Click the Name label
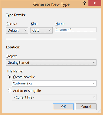This screenshot has width=103, height=115. (60, 24)
